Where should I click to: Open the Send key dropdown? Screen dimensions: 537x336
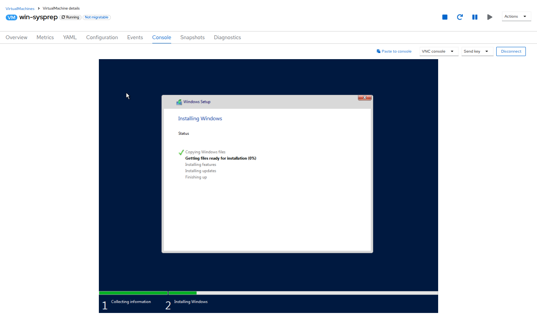coord(477,51)
